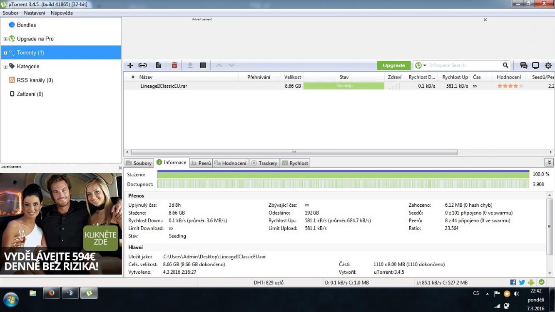Click the search magnifier icon
Screen dimensions: 555x312
coord(505,65)
